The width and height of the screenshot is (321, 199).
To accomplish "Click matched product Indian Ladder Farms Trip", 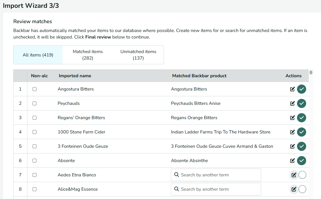I will 221,132.
